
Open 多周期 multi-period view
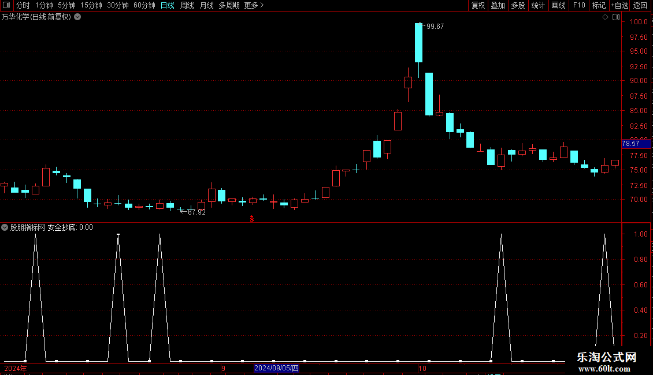229,5
